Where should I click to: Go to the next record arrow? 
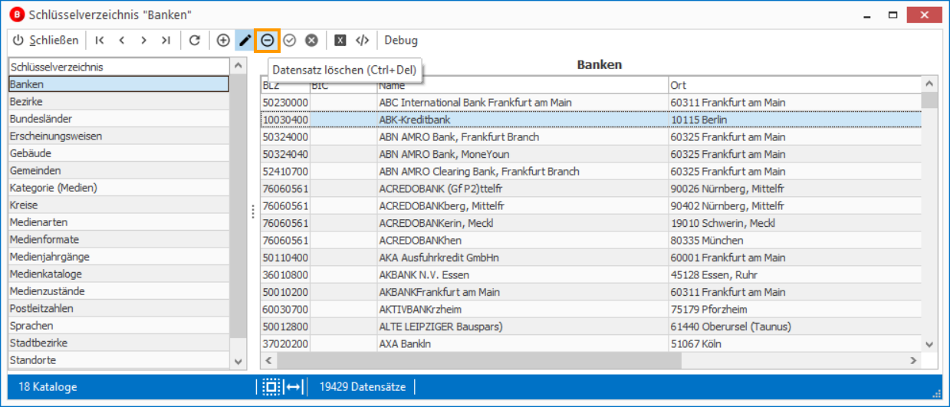(143, 41)
